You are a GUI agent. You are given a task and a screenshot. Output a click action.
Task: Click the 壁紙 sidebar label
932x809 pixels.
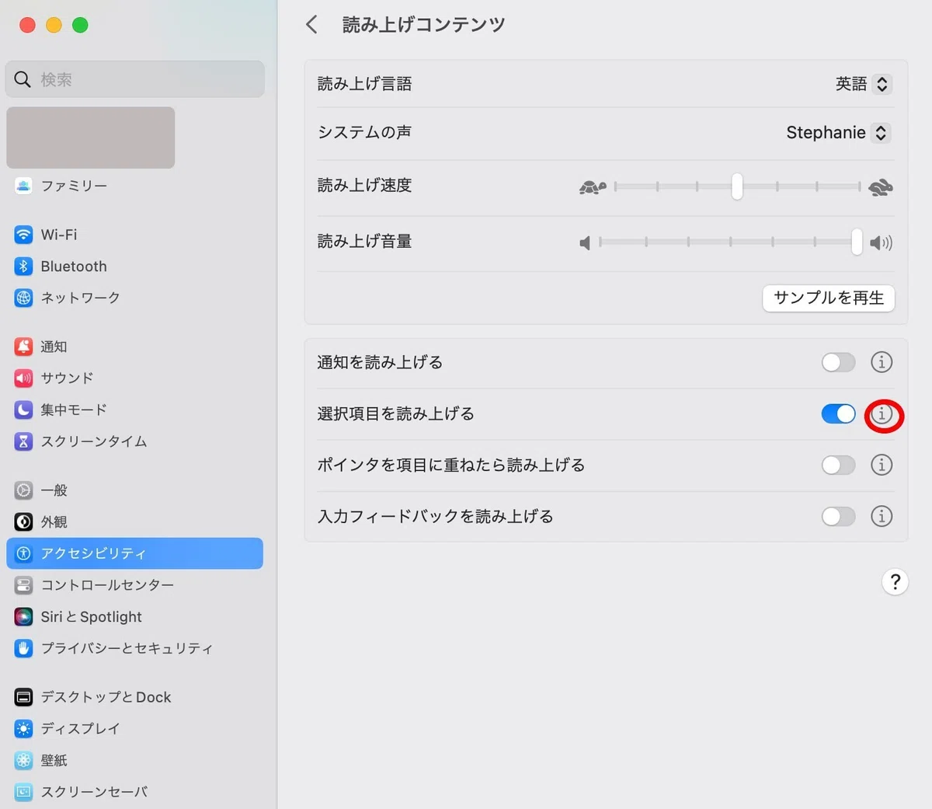[54, 760]
